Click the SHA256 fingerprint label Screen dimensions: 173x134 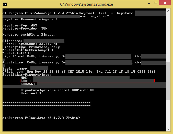click(27, 84)
